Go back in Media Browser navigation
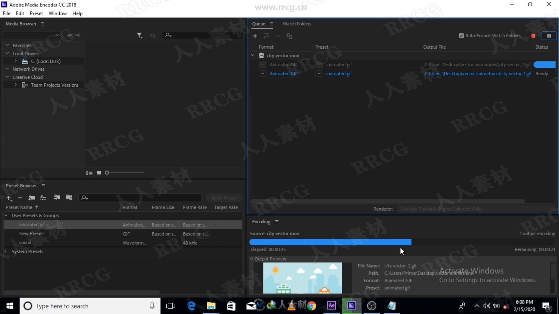Image resolution: width=559 pixels, height=314 pixels. click(70, 35)
